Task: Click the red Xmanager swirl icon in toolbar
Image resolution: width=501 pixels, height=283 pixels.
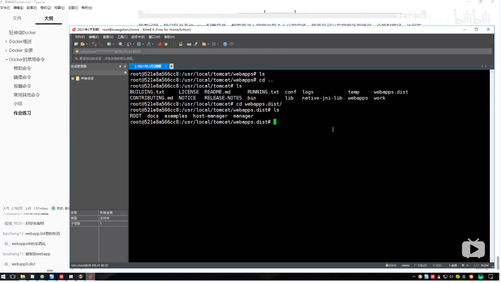Action: pyautogui.click(x=160, y=44)
